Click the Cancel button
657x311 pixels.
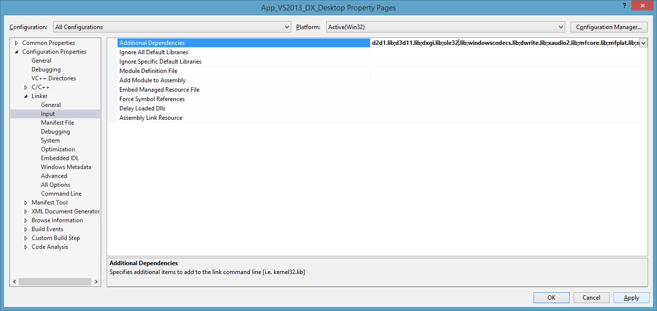pyautogui.click(x=591, y=298)
